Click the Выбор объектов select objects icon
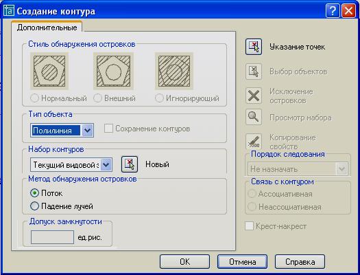Image resolution: width=360 pixels, height=275 pixels. (x=254, y=71)
